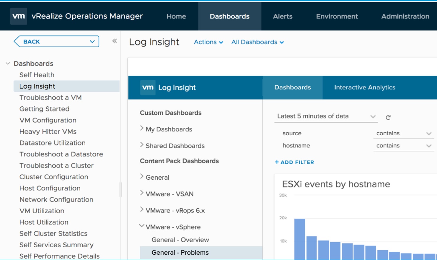Open Cluster Configuration dashboard

point(54,177)
